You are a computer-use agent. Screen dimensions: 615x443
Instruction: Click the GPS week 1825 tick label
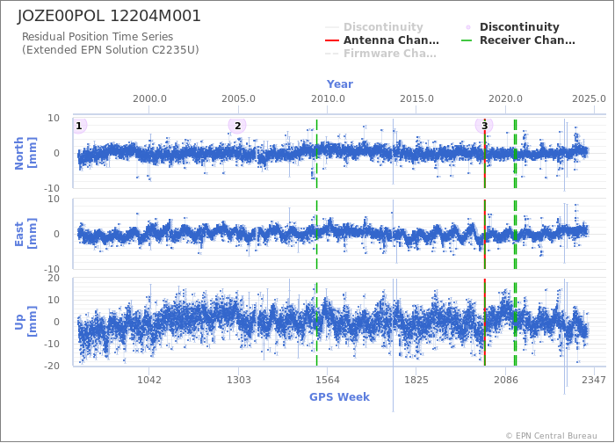pos(416,380)
